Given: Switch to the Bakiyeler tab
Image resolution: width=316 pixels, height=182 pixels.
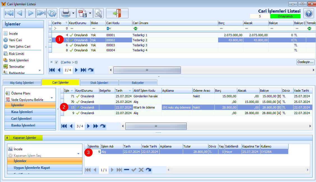Looking at the screenshot, I should [x=138, y=83].
